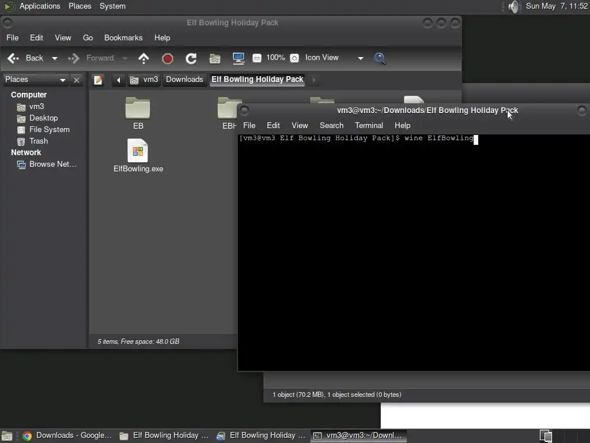This screenshot has height=443, width=590.
Task: Toggle the text location edit icon
Action: click(99, 80)
